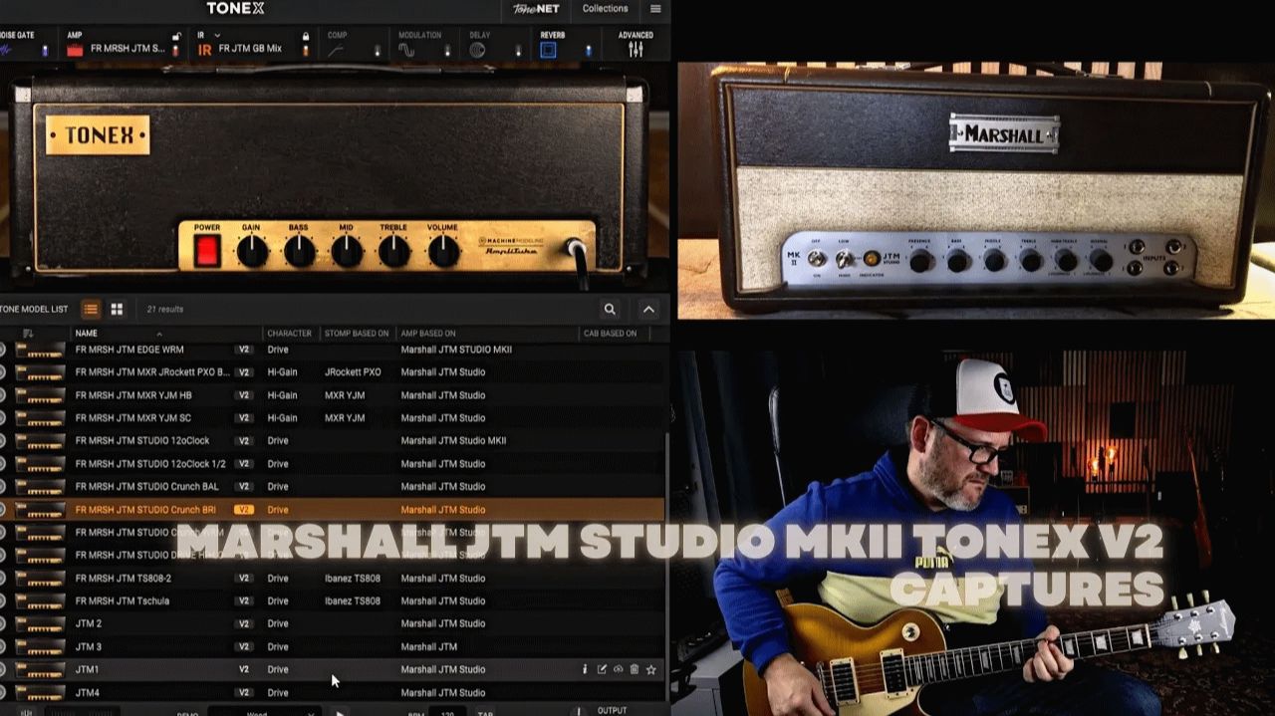The width and height of the screenshot is (1275, 716).
Task: Toggle red POWER switch on the amp
Action: [207, 251]
